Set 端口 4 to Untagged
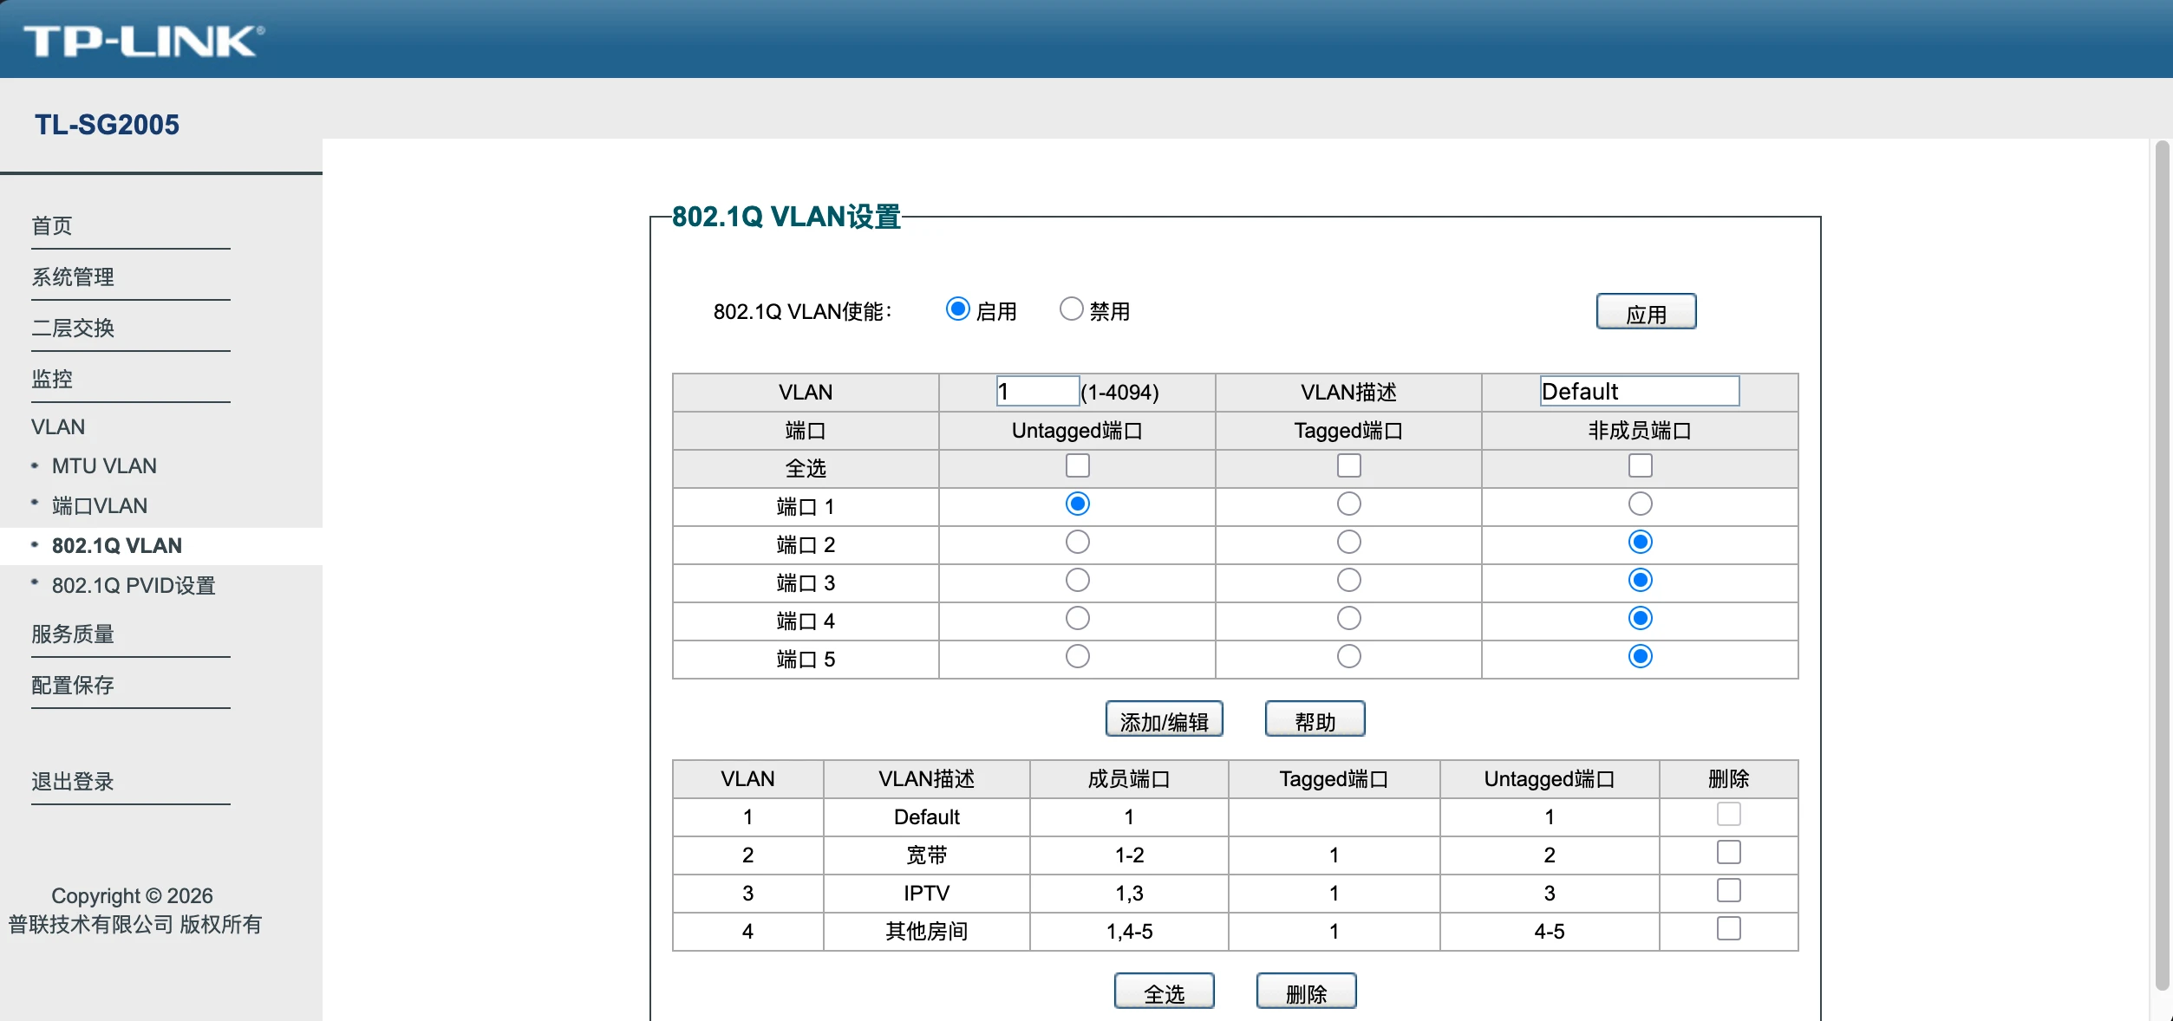2173x1021 pixels. pos(1077,619)
